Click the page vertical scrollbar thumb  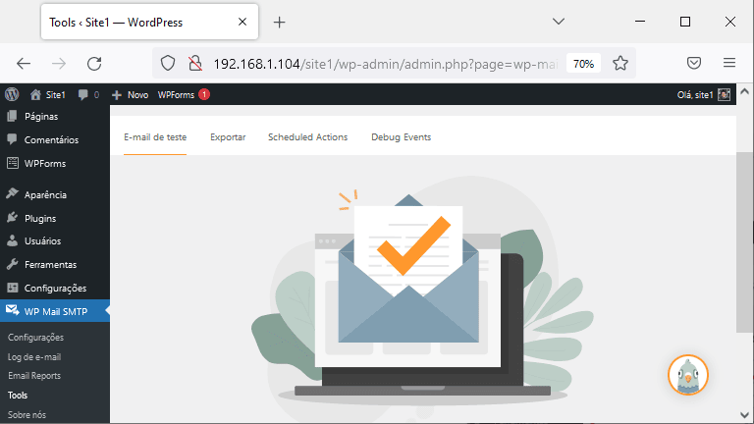pyautogui.click(x=744, y=242)
